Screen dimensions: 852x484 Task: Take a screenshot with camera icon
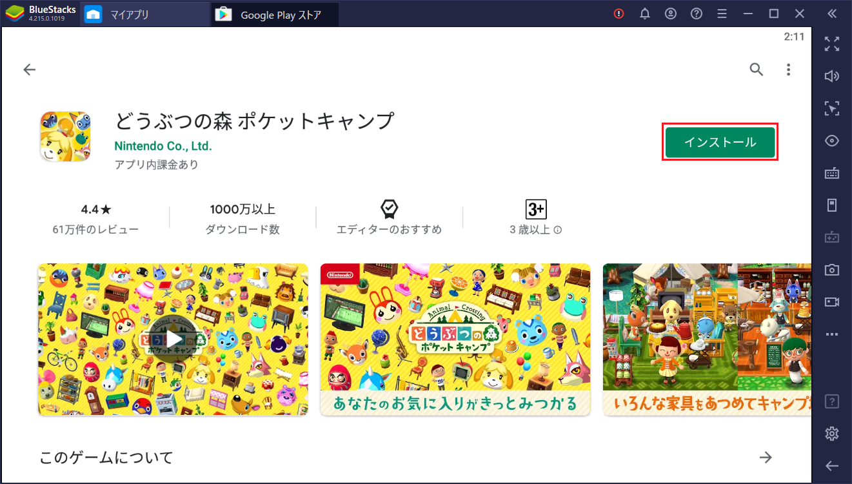pos(832,270)
